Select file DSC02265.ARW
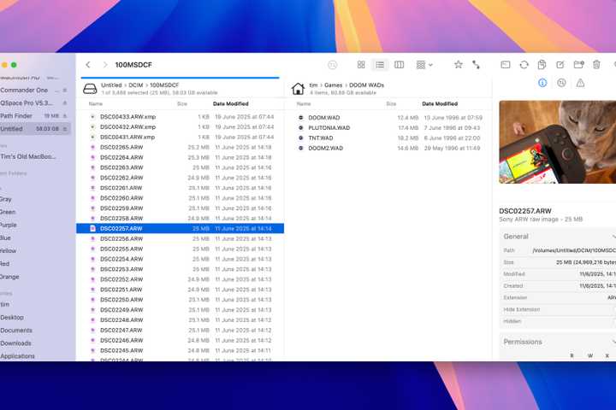 pyautogui.click(x=180, y=148)
